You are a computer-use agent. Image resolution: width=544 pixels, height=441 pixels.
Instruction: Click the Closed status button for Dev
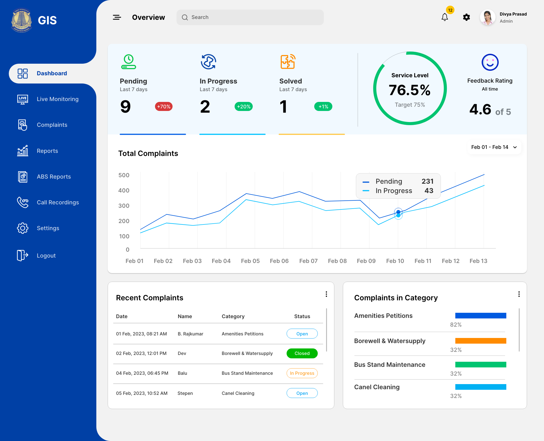point(302,353)
